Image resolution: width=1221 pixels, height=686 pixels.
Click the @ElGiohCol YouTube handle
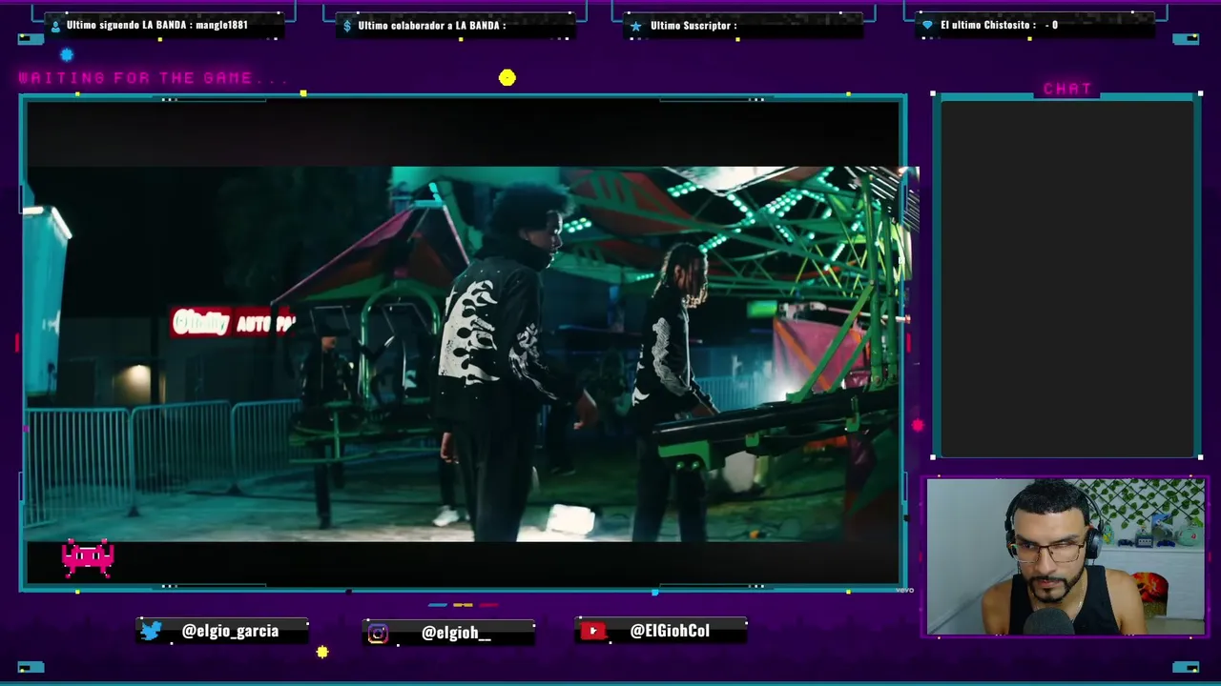pos(670,631)
